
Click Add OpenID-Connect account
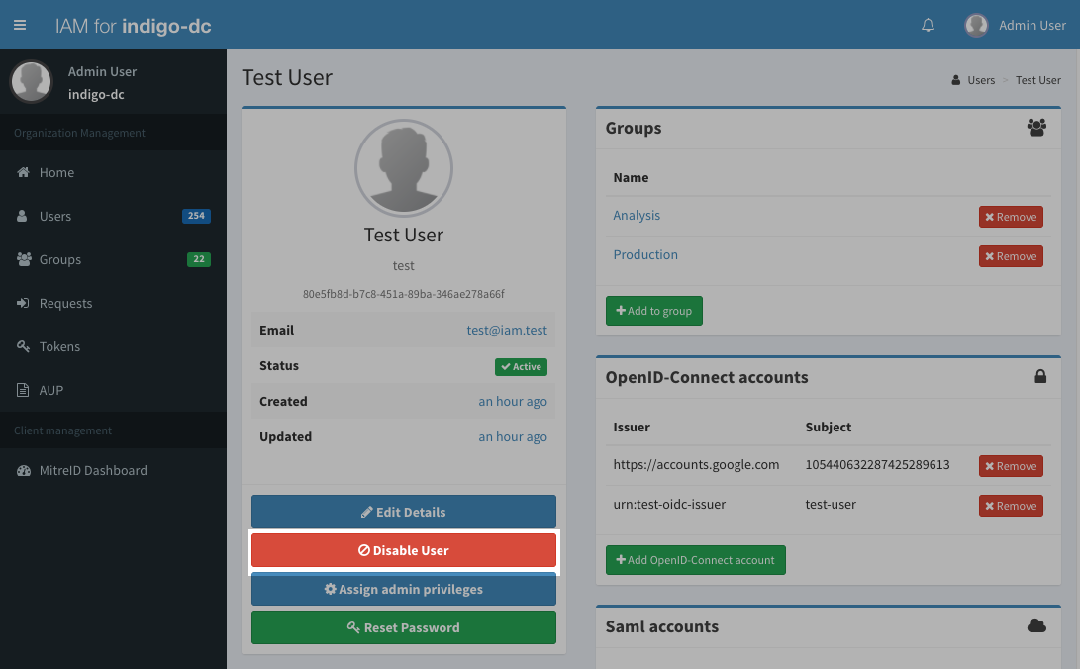(695, 559)
